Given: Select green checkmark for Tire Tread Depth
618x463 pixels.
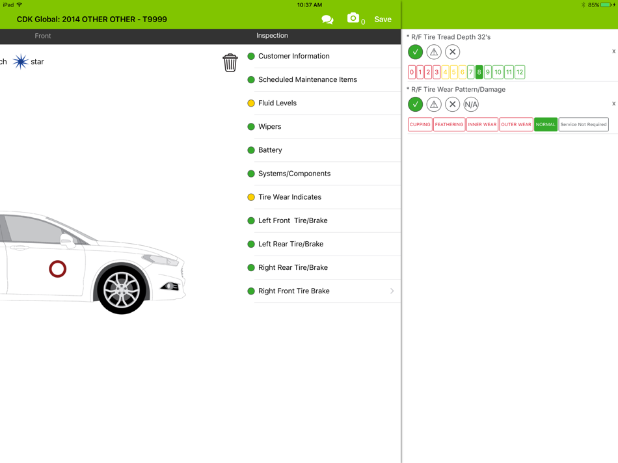Looking at the screenshot, I should 415,52.
